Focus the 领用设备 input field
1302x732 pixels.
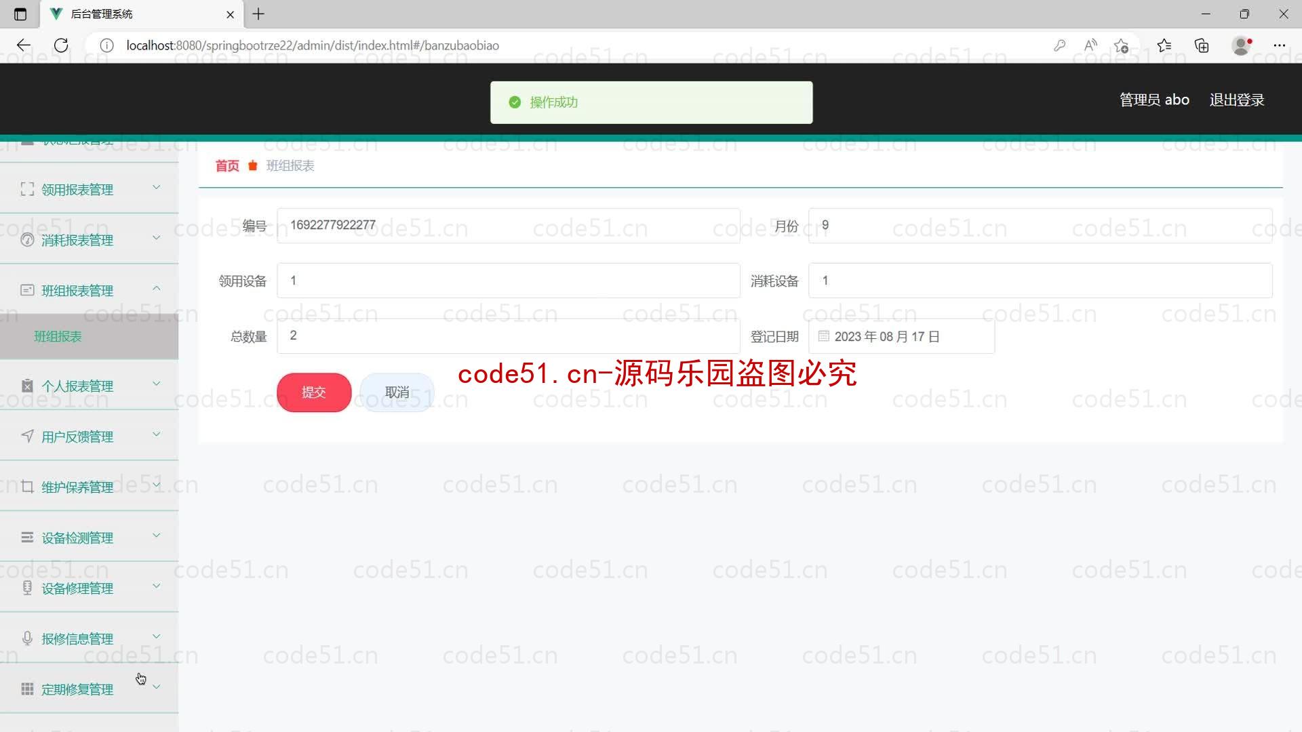(x=508, y=281)
